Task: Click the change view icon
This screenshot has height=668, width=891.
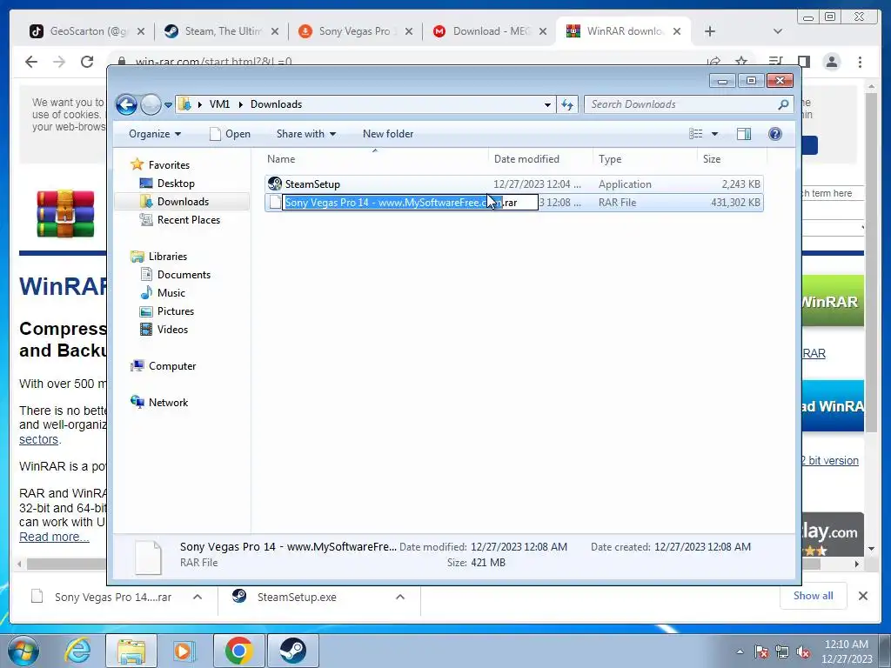Action: (696, 134)
